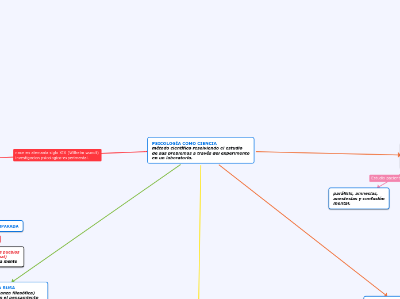Image resolution: width=400 pixels, height=299 pixels.
Task: Click the red line left of the red label
Action: (7, 158)
